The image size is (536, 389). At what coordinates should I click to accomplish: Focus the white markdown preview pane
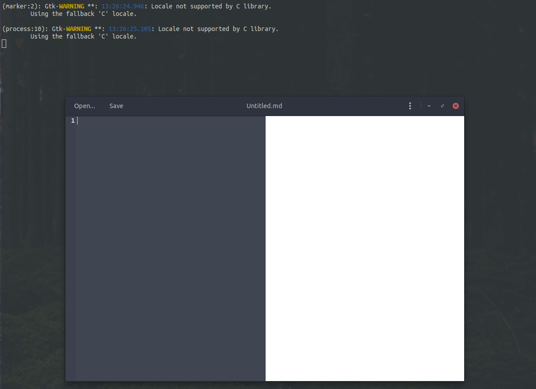pos(365,248)
